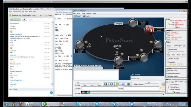Open TeamViewer taskbar button
191x107 pixels.
pyautogui.click(x=137, y=104)
